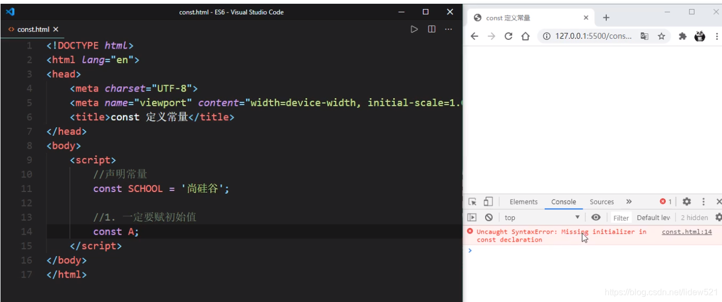Screen dimensions: 722x302
Task: Close the const.html editor tab
Action: click(x=56, y=29)
